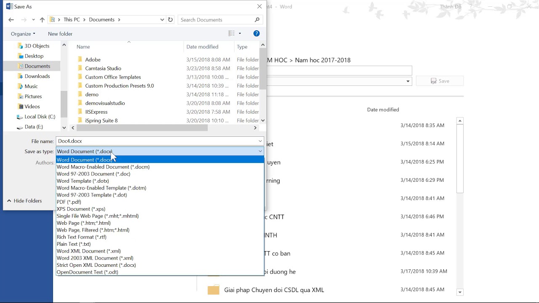
Task: Pick Plain Text (*.txt) format
Action: [x=74, y=244]
